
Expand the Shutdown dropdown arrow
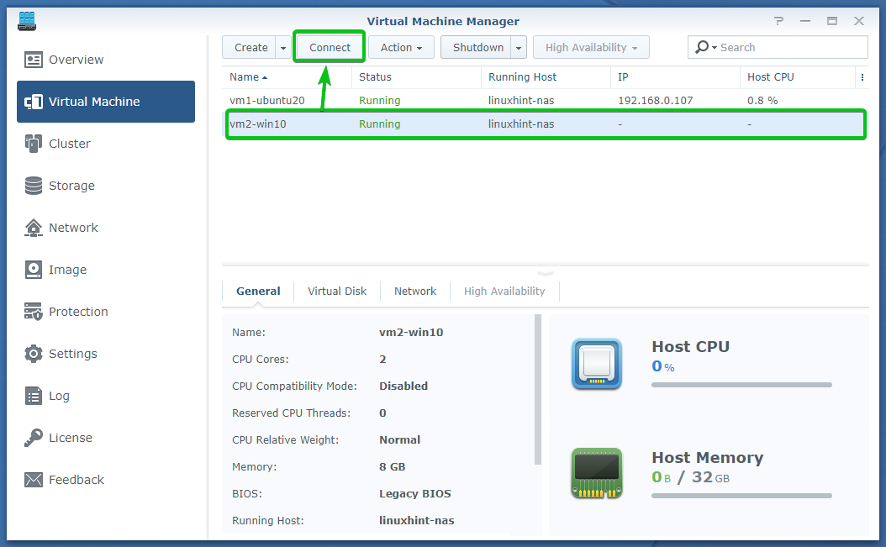tap(519, 48)
